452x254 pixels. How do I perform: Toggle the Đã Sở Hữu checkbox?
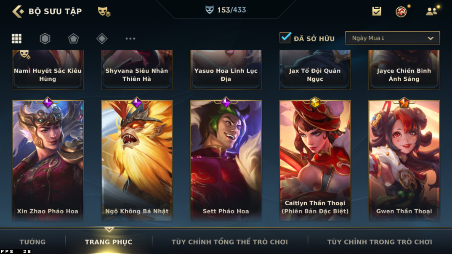pyautogui.click(x=285, y=38)
